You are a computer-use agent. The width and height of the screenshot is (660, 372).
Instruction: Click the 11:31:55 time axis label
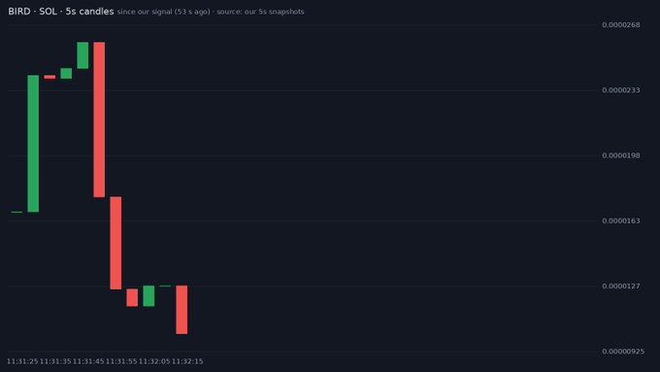pos(121,361)
